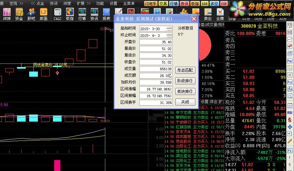The width and height of the screenshot is (294, 171).
Task: Click the candlestick chart sidebar icon
Action: point(290,46)
